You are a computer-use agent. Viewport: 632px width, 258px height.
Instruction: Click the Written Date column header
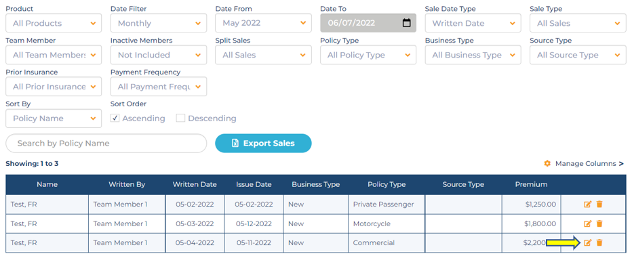tap(195, 185)
